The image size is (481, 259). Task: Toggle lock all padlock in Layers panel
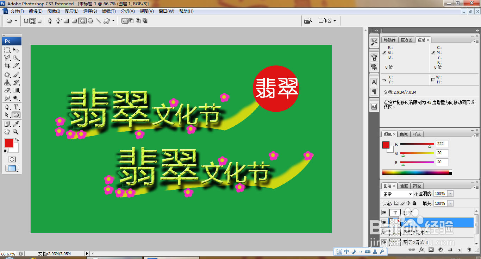click(414, 203)
